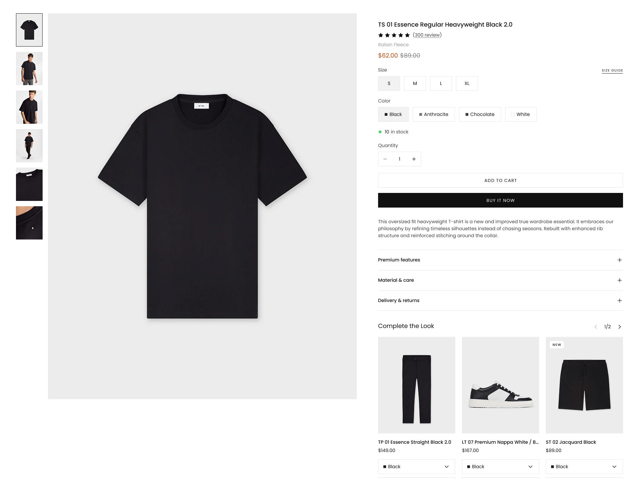Expand Material & care details
This screenshot has width=639, height=479.
500,280
